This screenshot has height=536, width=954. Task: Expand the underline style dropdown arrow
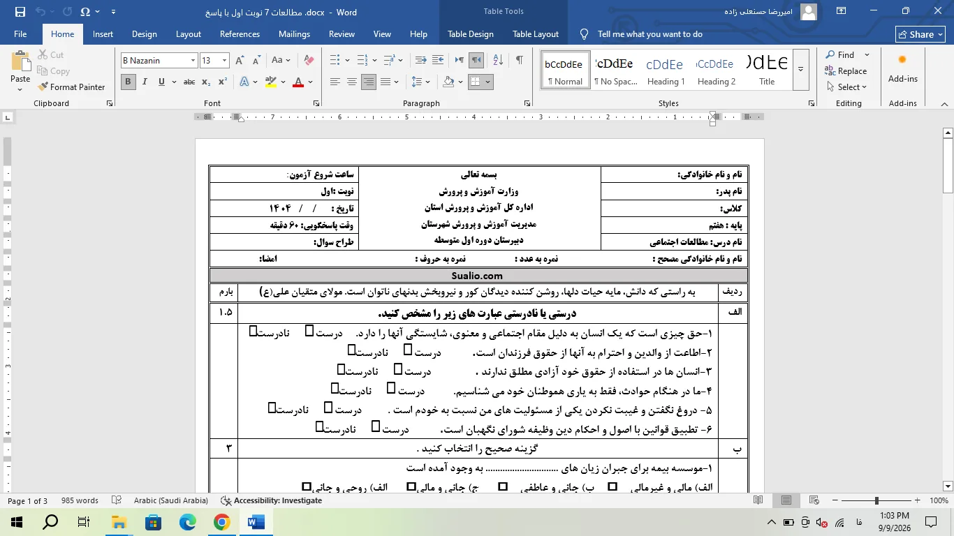tap(174, 82)
